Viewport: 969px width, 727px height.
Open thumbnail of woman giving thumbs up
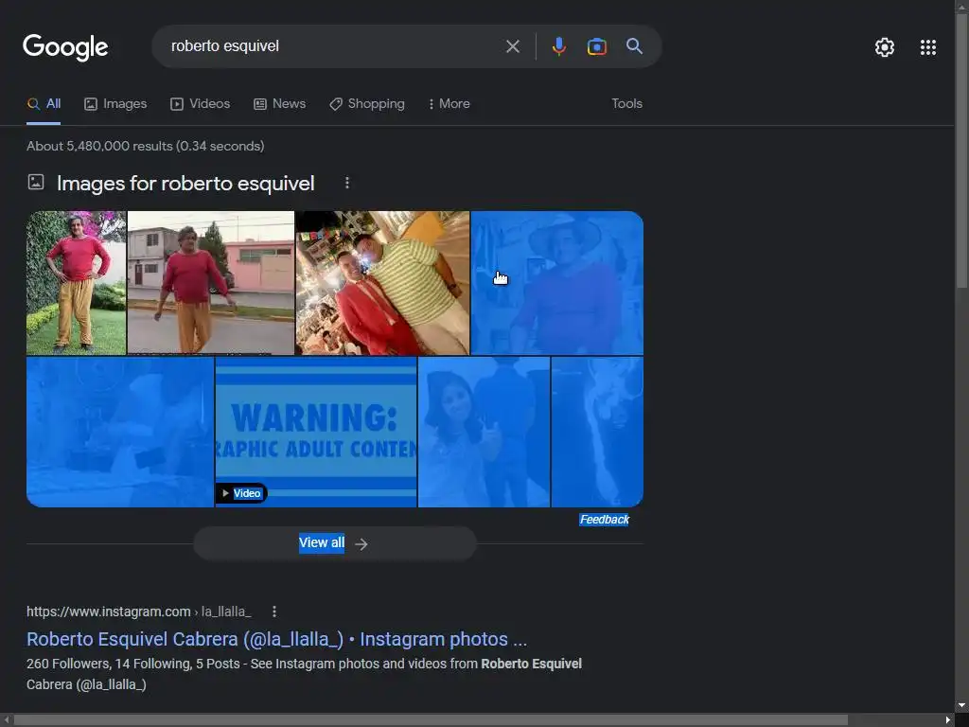click(484, 432)
